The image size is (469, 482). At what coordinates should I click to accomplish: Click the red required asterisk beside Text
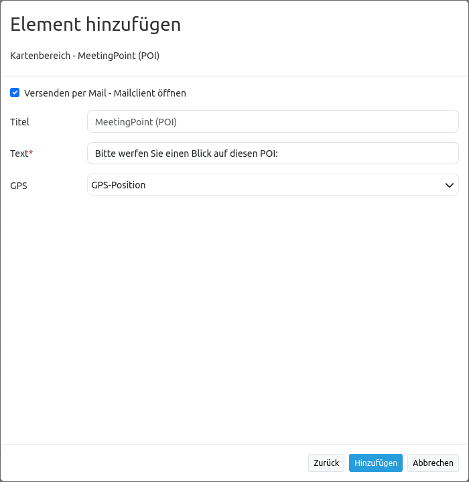(x=31, y=153)
